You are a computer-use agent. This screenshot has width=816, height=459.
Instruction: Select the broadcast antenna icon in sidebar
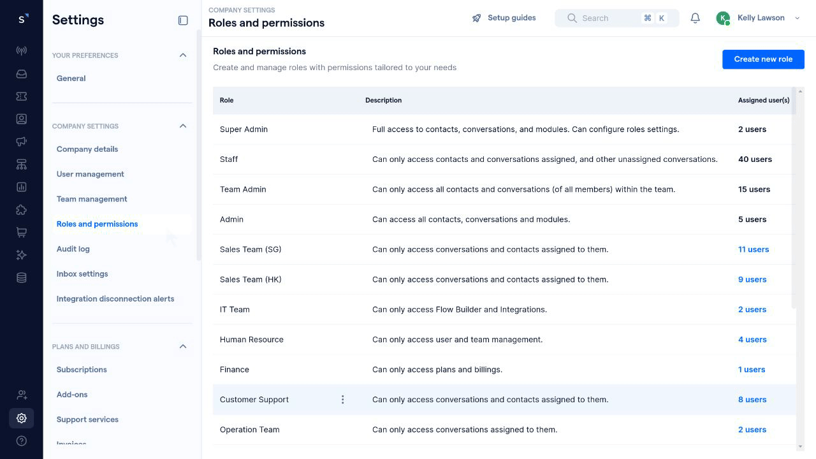pos(21,50)
